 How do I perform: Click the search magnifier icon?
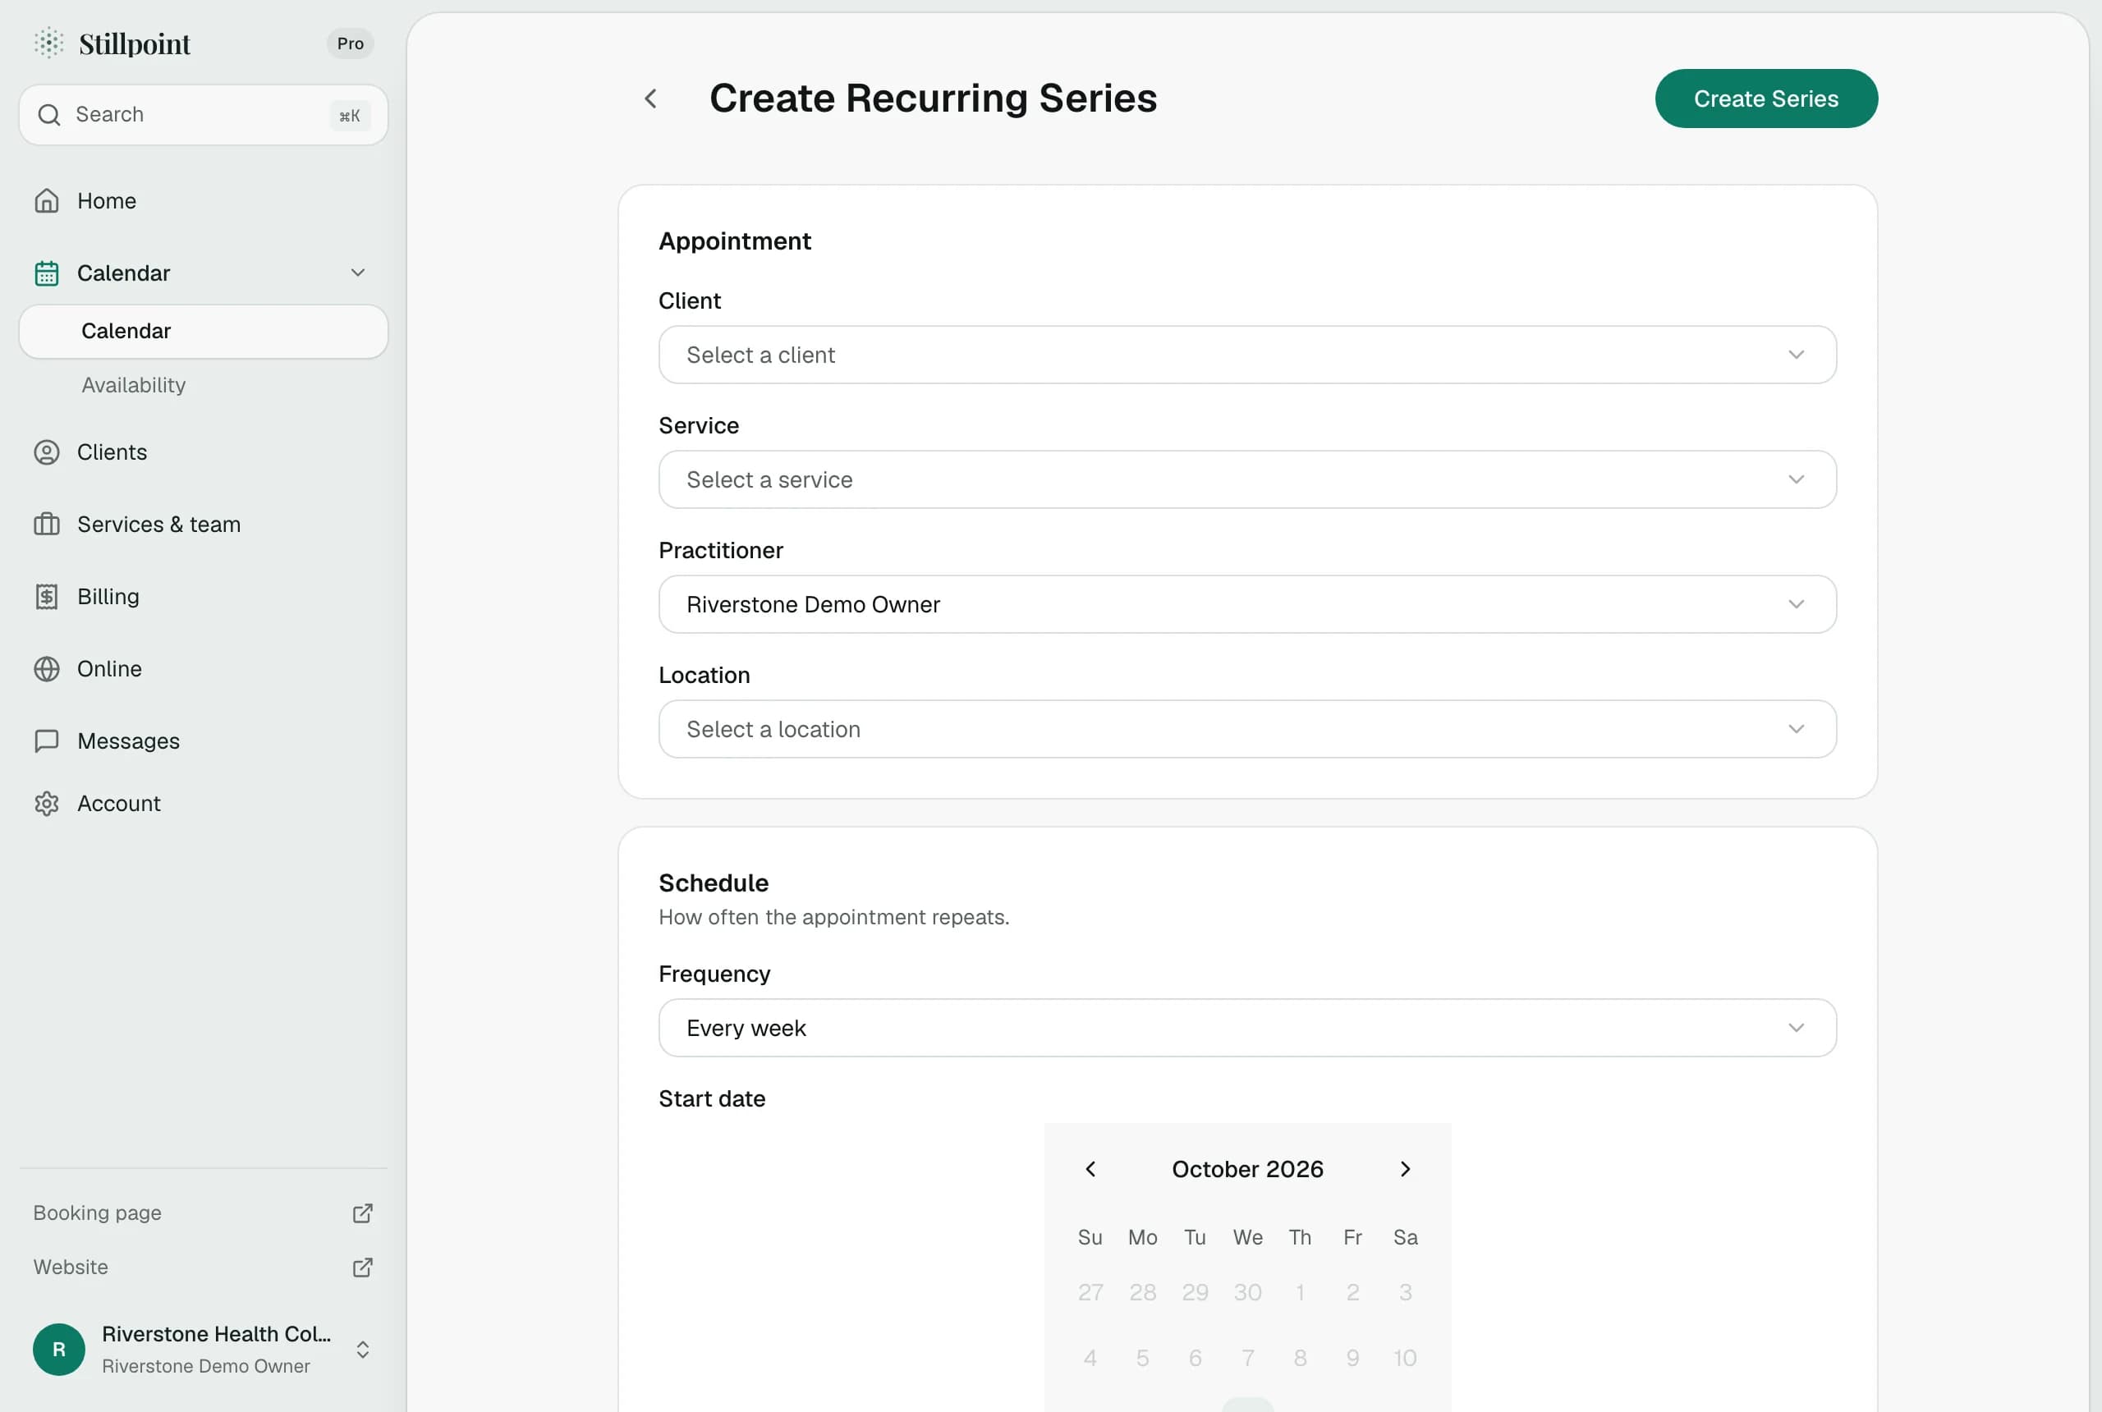pyautogui.click(x=48, y=114)
